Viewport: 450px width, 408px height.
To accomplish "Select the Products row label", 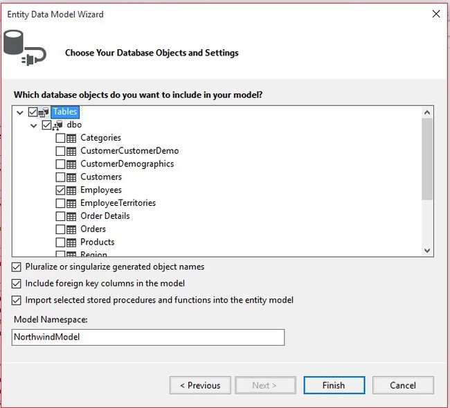I will point(98,242).
